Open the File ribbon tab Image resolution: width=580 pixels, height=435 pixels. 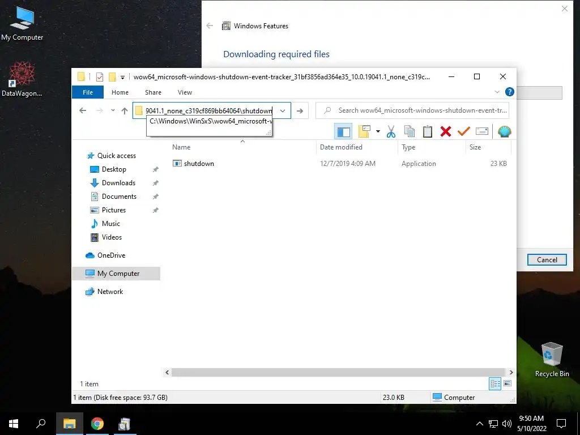[88, 92]
